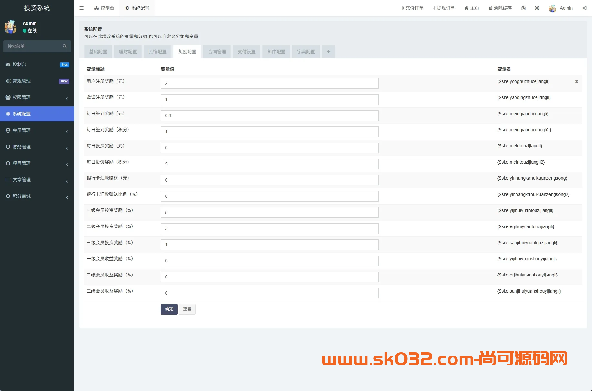
Task: Open the 理财配置 tab
Action: (128, 52)
